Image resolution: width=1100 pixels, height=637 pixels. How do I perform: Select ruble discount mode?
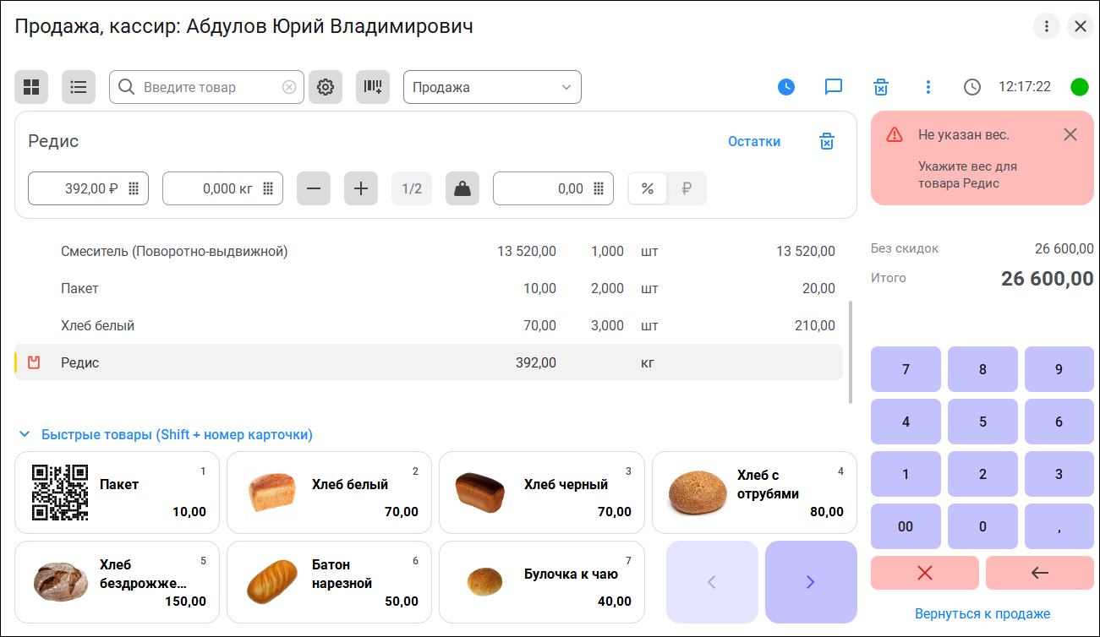tap(687, 188)
